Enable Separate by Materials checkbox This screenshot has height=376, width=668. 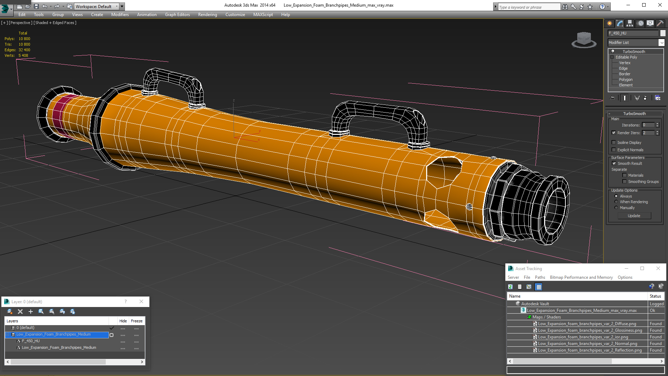624,175
